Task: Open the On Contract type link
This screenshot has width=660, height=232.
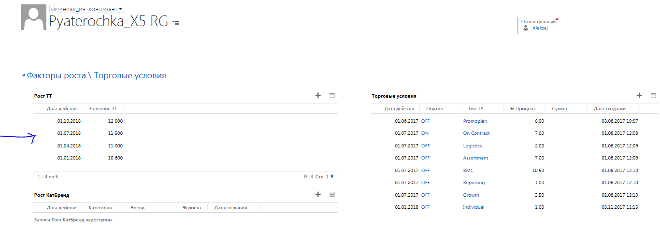Action: click(476, 133)
